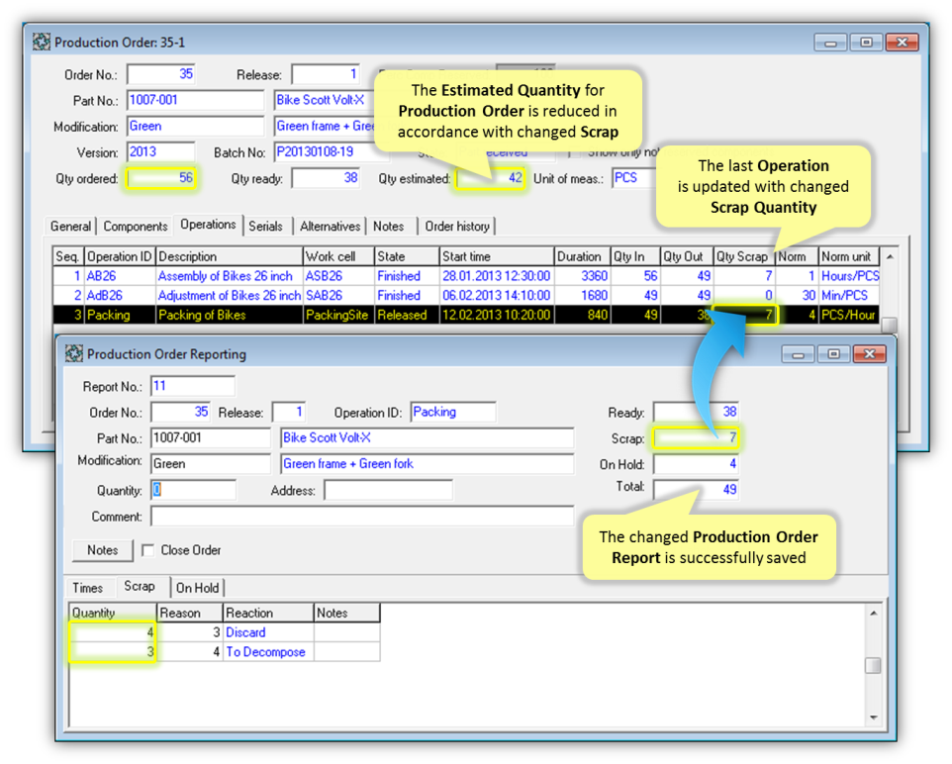Click the On Hold field showing 4
This screenshot has height=764, width=952.
696,464
